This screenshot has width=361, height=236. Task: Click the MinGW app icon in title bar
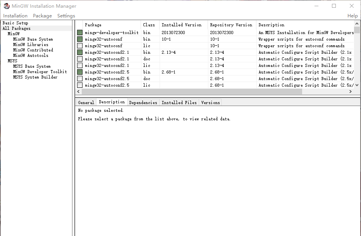(x=7, y=6)
